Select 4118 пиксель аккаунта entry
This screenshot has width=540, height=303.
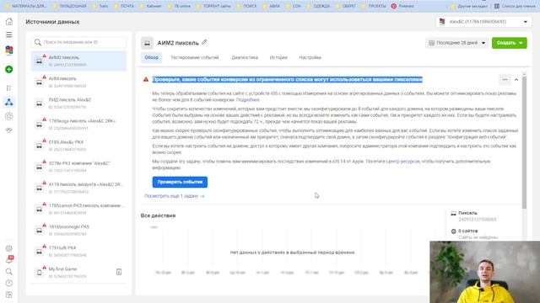tap(78, 188)
